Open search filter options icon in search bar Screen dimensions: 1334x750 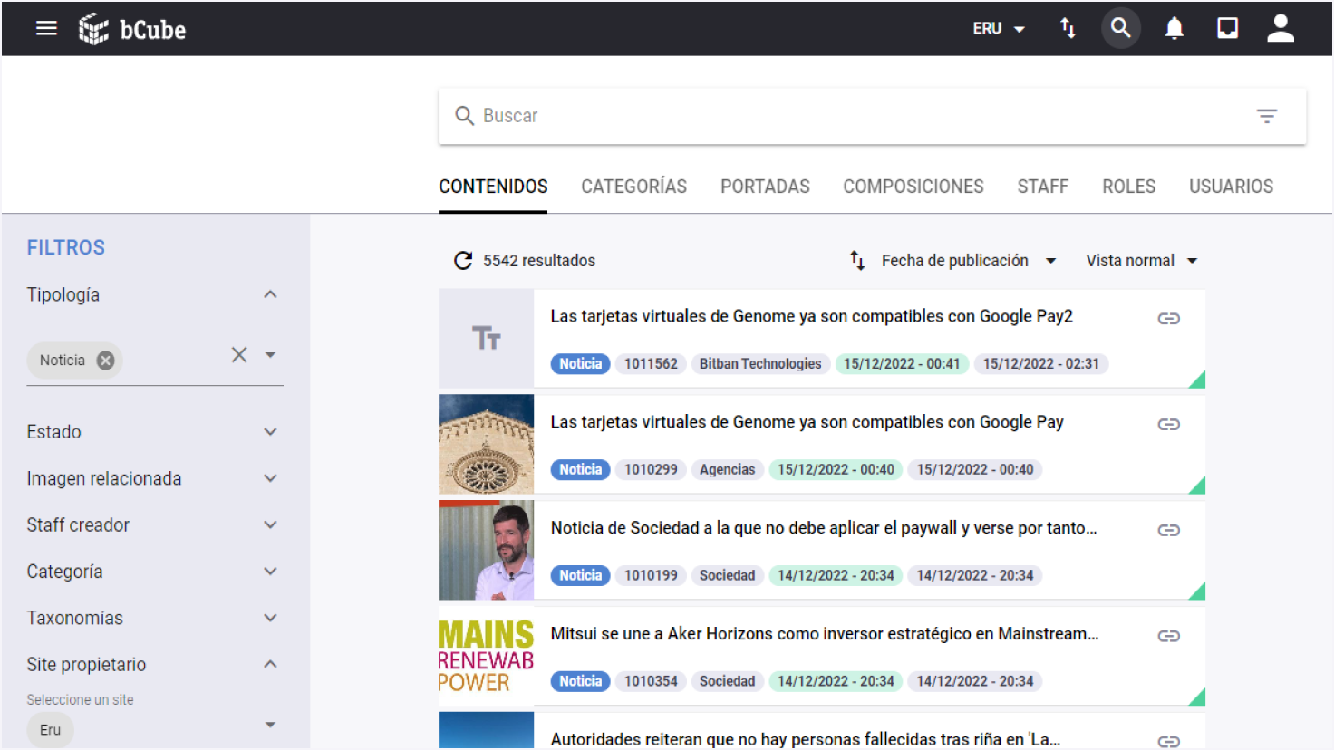(x=1267, y=116)
